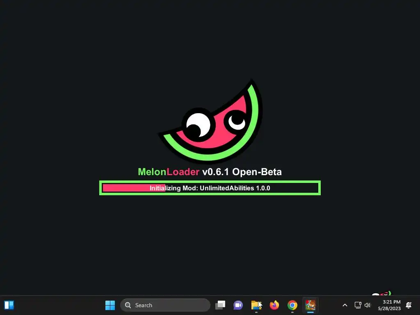This screenshot has height=315, width=420.
Task: Open the Windows Start menu
Action: [x=110, y=305]
